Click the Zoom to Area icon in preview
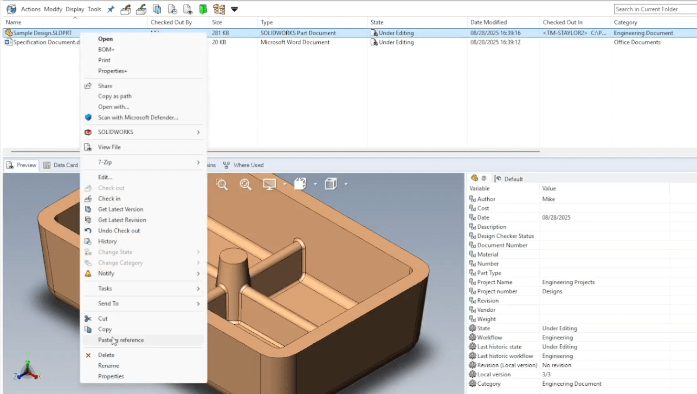Image resolution: width=697 pixels, height=394 pixels. (222, 184)
